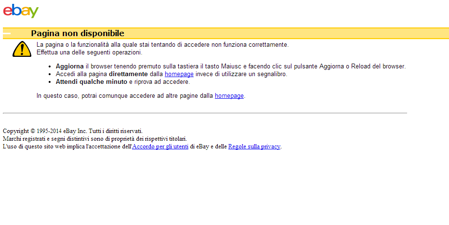
Task: Open the 'Regole sulla privacy' link
Action: 254,146
